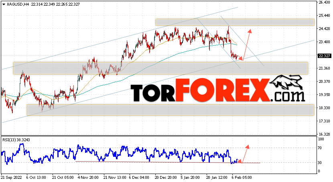Image resolution: width=333 pixels, height=182 pixels.
Task: Open the dropdown arrow beside XAGUSD,H4
Action: coord(4,4)
